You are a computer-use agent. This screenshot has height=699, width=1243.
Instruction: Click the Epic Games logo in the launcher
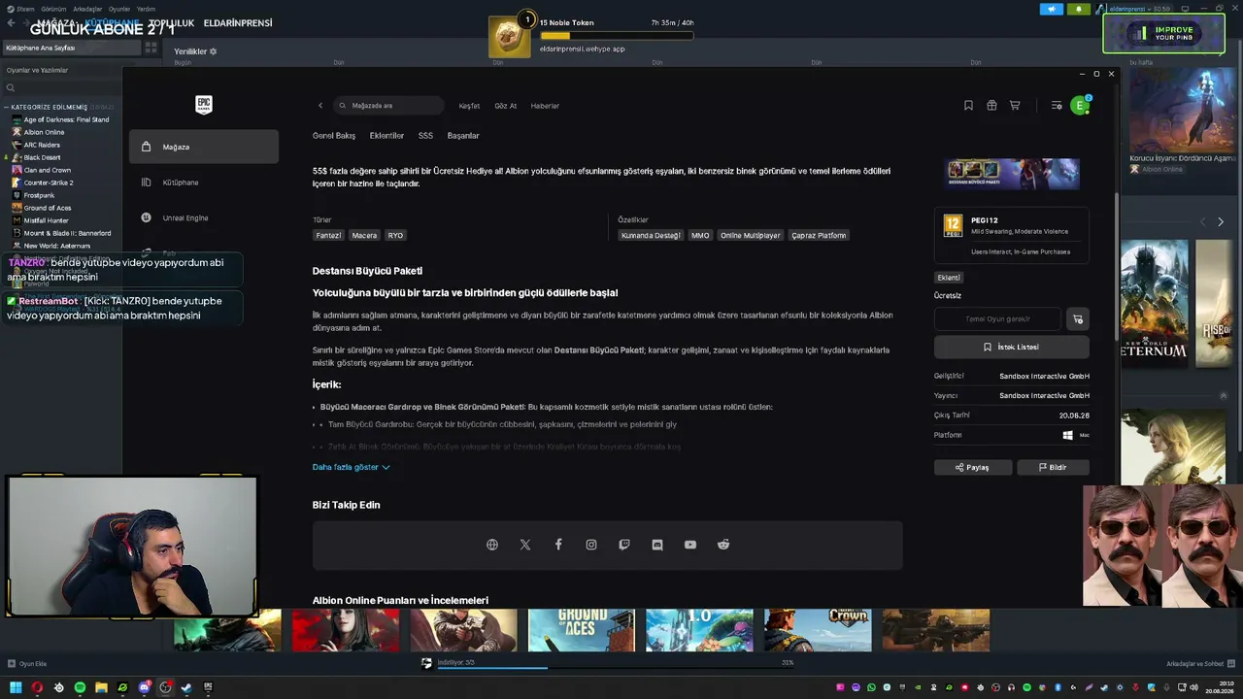[x=203, y=105]
